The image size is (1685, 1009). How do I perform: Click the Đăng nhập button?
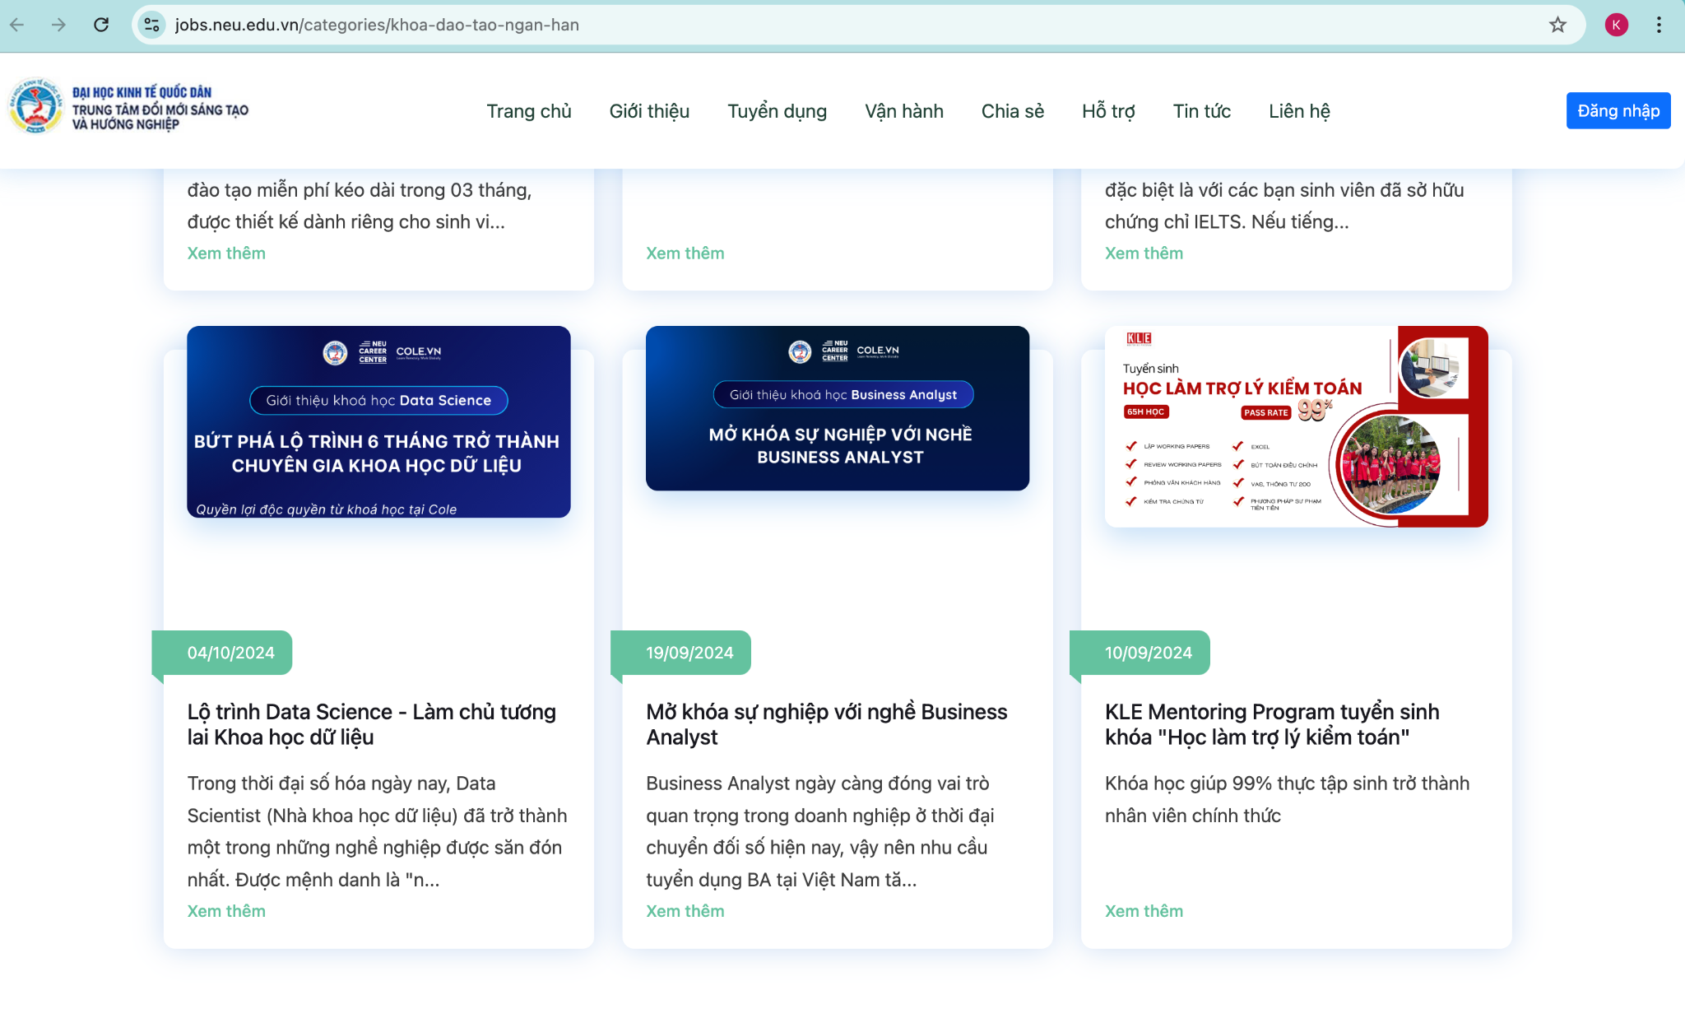(x=1618, y=111)
